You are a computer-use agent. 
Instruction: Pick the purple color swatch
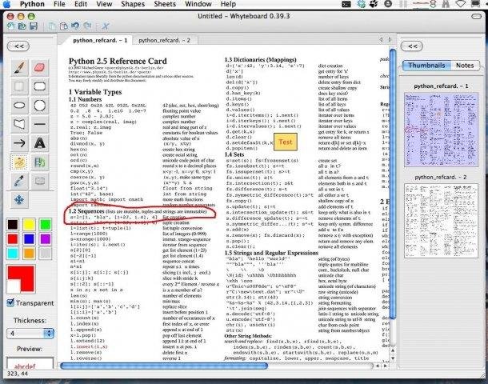tap(46, 238)
